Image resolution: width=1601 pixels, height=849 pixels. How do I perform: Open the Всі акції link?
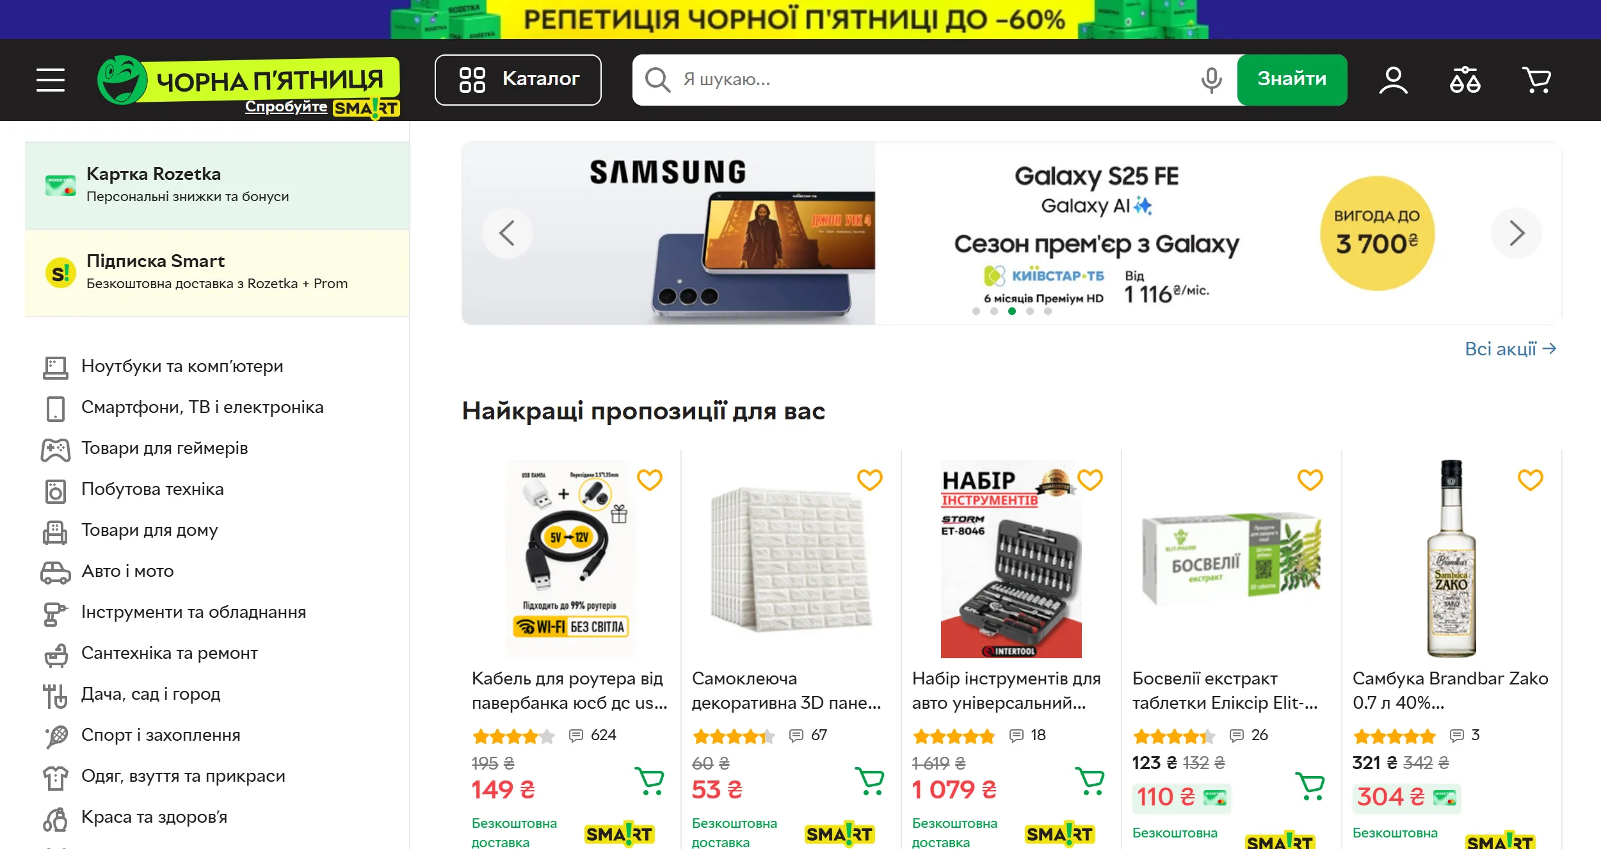[x=1511, y=349]
